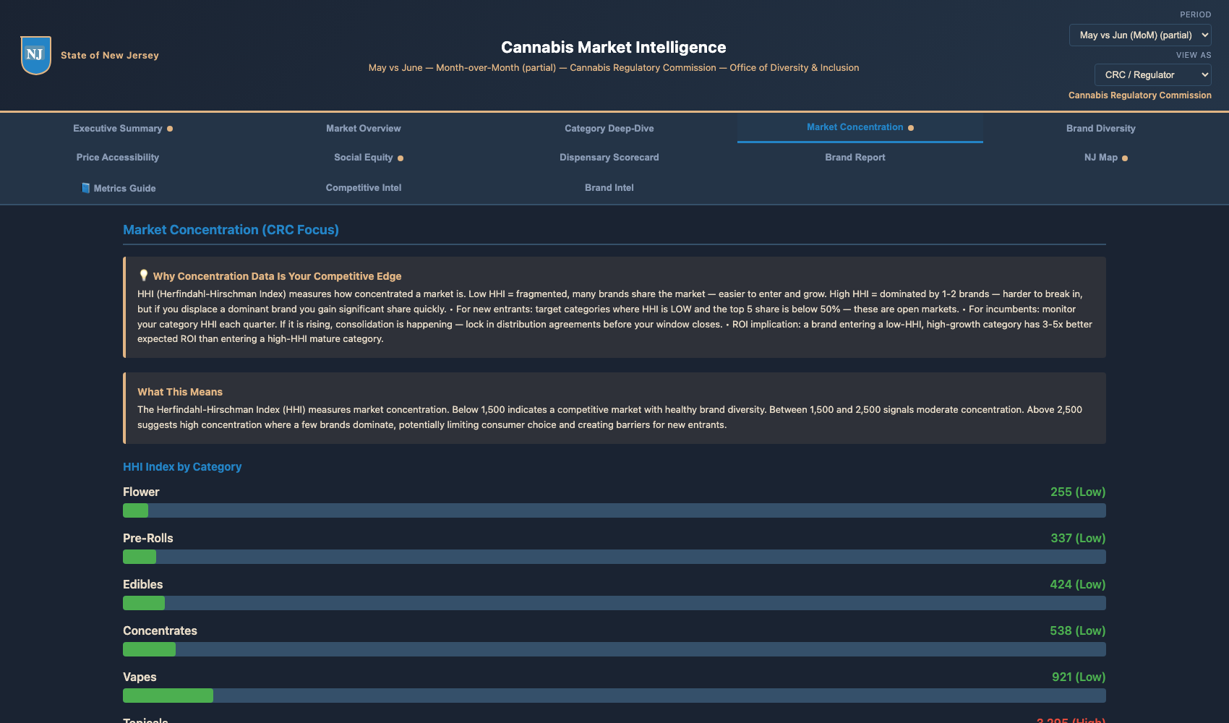Click the 424 (Low) value for Edibles
Image resolution: width=1229 pixels, height=723 pixels.
pos(1078,584)
